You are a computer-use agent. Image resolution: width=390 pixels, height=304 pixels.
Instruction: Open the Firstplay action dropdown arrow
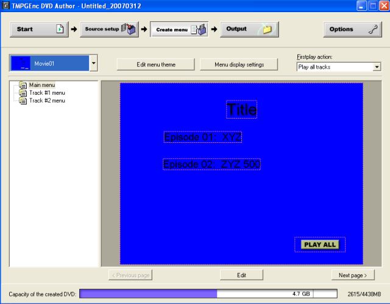click(x=377, y=67)
